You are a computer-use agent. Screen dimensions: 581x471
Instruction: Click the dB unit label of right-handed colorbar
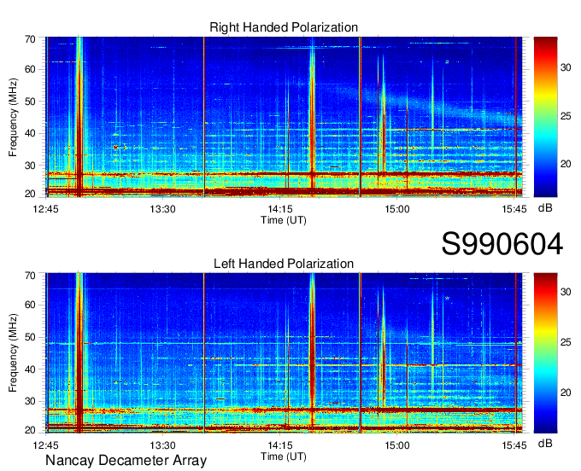(x=545, y=208)
